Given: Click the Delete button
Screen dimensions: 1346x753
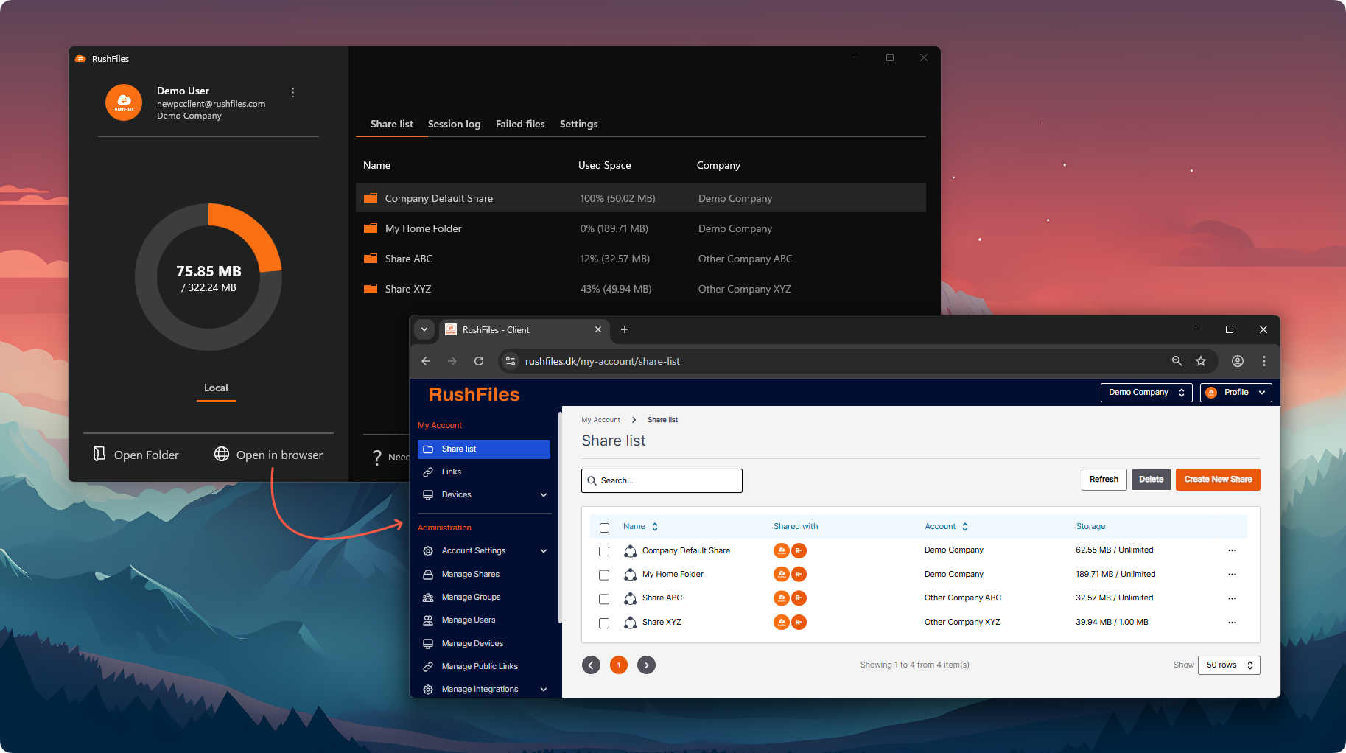Looking at the screenshot, I should (x=1151, y=480).
